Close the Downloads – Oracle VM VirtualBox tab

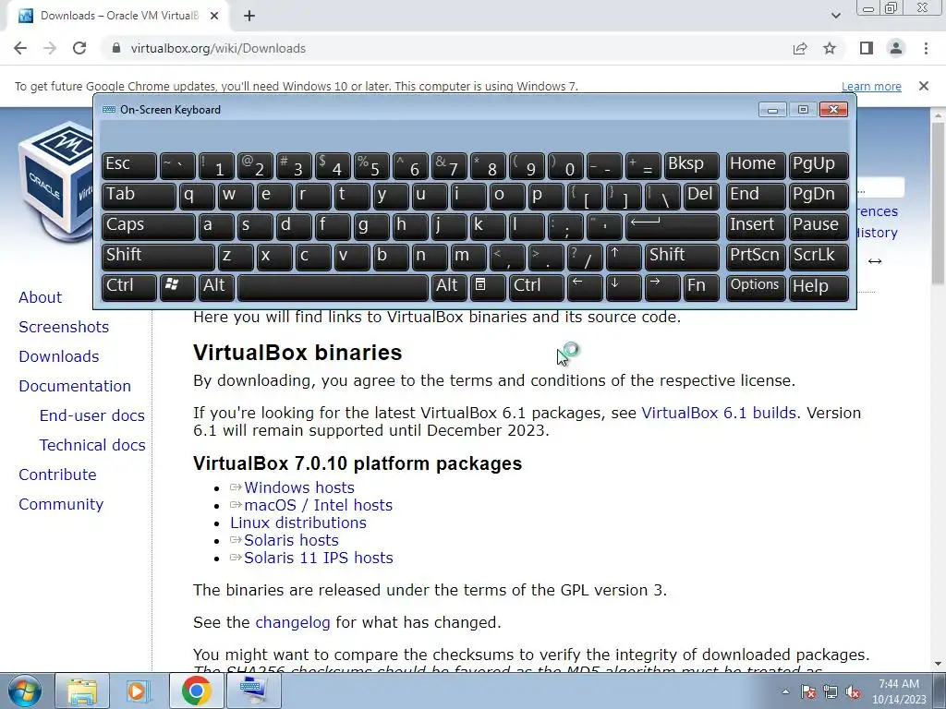click(214, 16)
